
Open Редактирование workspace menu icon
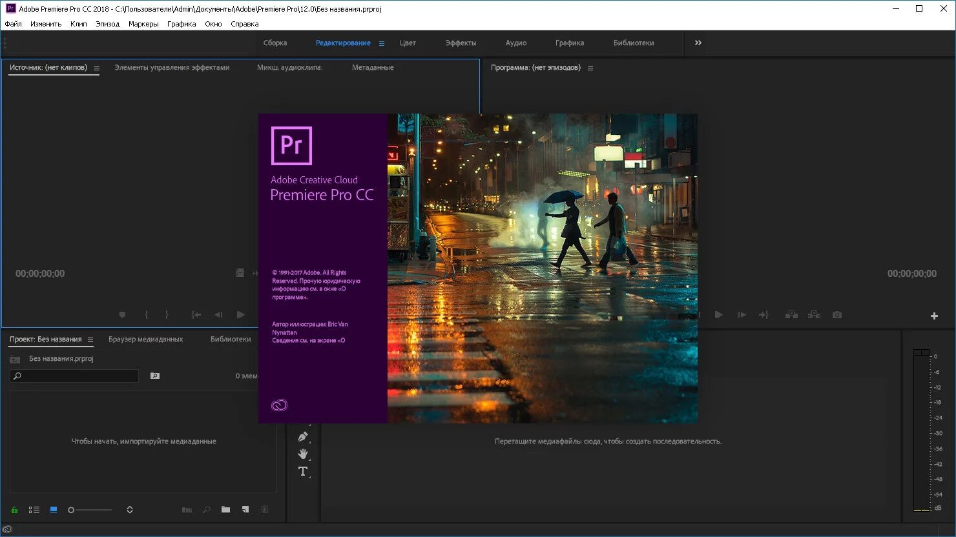pos(382,43)
